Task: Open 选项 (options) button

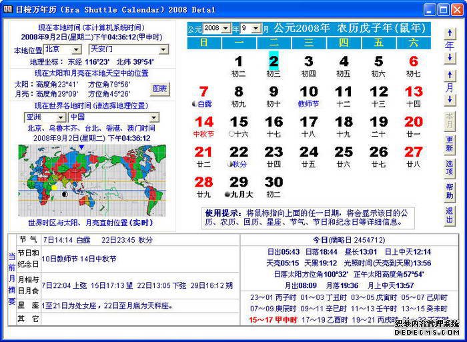Action: coord(450,167)
